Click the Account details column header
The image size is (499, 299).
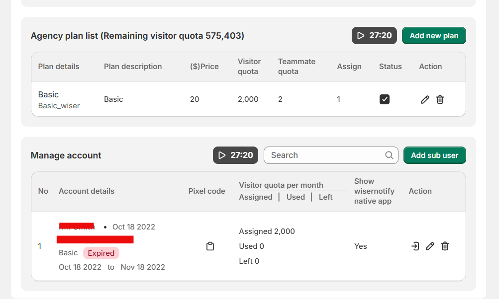[x=87, y=191]
